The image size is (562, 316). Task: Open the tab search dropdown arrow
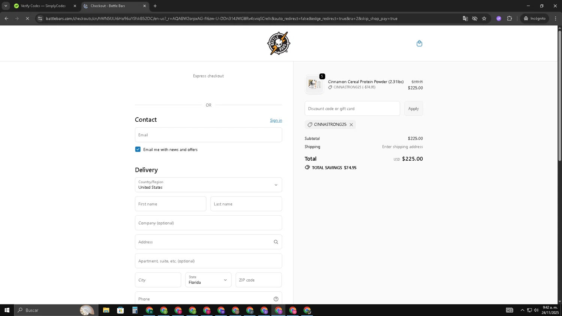point(6,6)
